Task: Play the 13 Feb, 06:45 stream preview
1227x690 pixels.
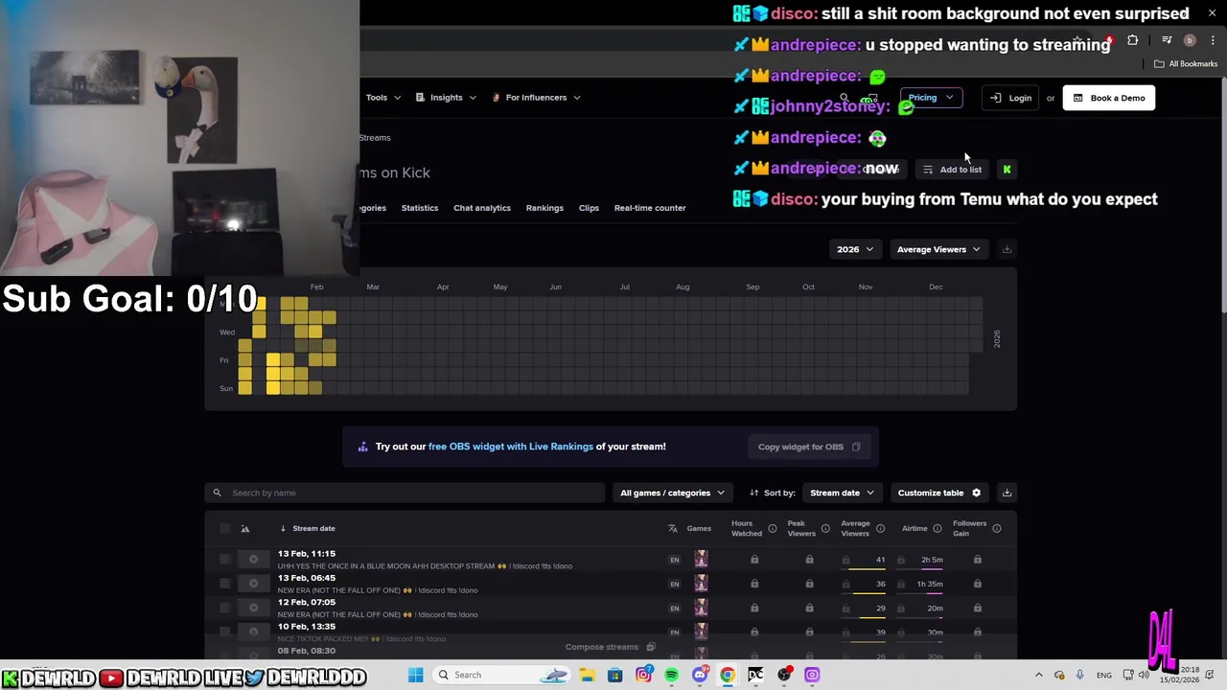Action: pyautogui.click(x=253, y=584)
